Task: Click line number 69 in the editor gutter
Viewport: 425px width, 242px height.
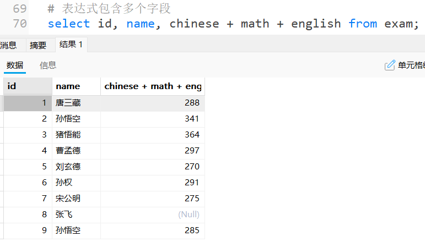Action: pos(20,9)
